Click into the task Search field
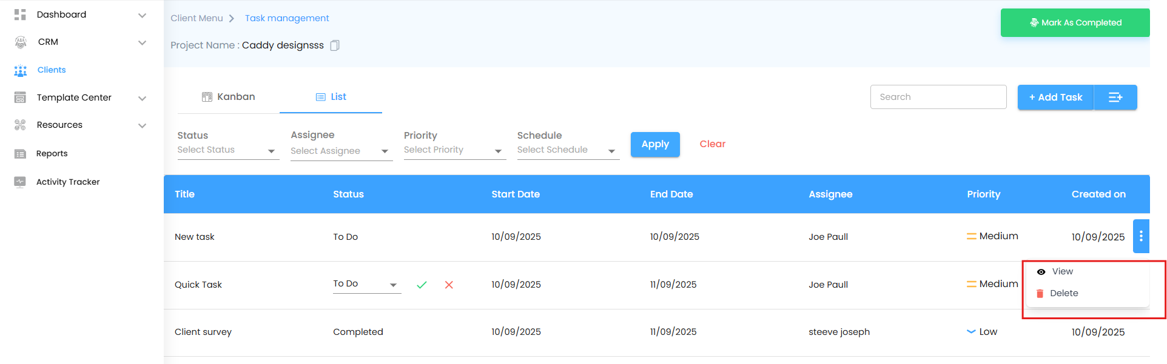The height and width of the screenshot is (364, 1167). 938,97
